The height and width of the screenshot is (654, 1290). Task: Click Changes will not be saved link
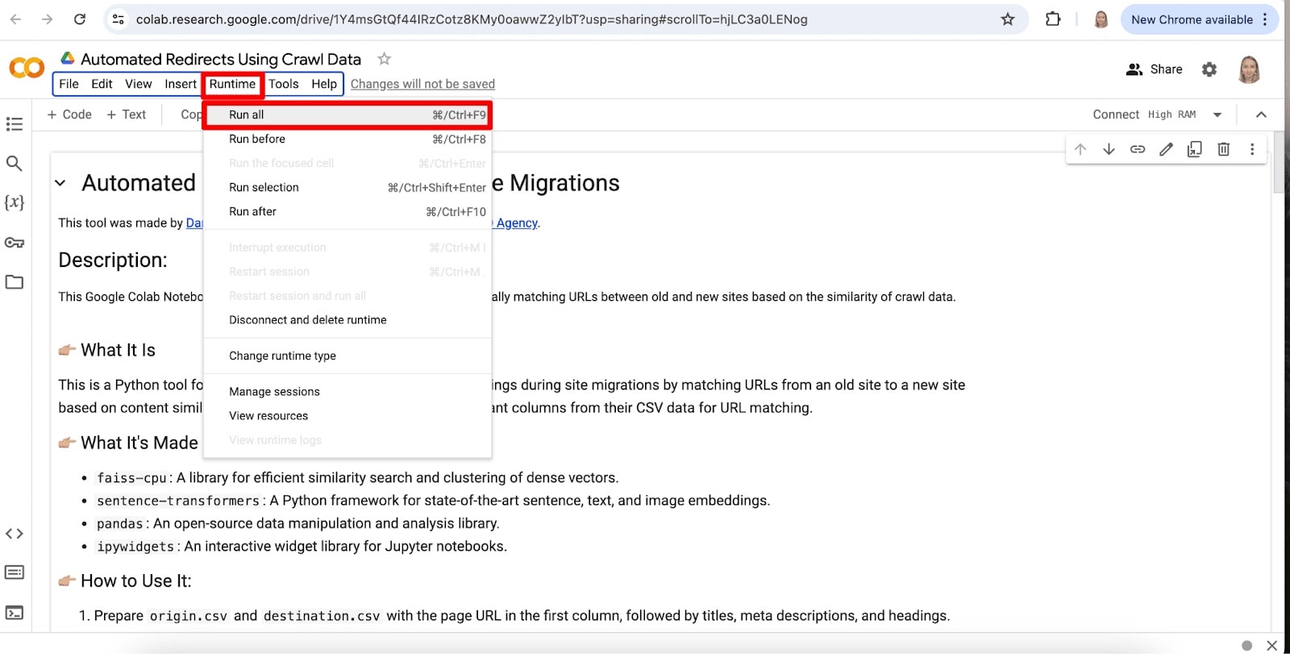(422, 84)
